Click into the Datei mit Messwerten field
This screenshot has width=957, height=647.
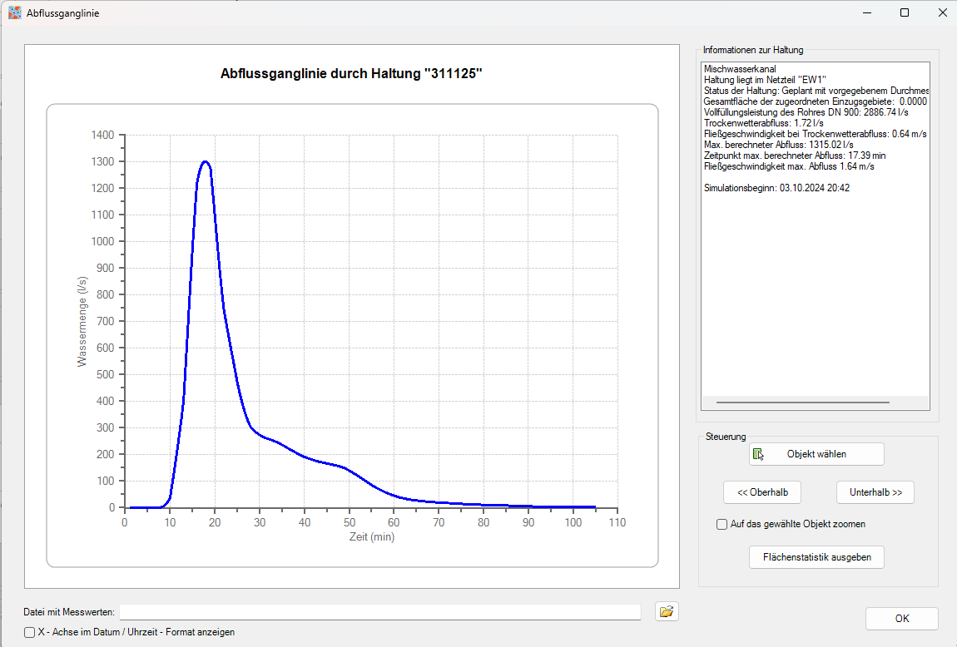click(379, 612)
